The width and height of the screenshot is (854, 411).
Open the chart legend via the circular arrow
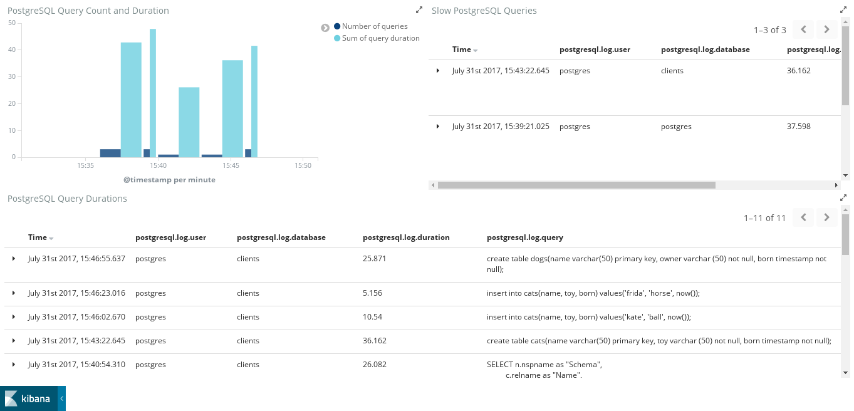pos(325,27)
